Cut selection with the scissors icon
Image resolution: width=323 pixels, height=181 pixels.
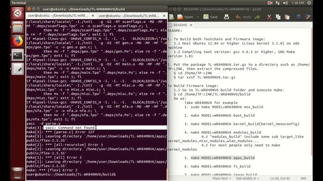pyautogui.click(x=269, y=17)
